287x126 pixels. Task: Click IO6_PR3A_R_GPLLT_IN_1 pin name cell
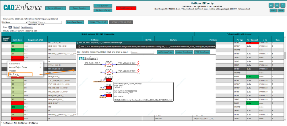213,118
